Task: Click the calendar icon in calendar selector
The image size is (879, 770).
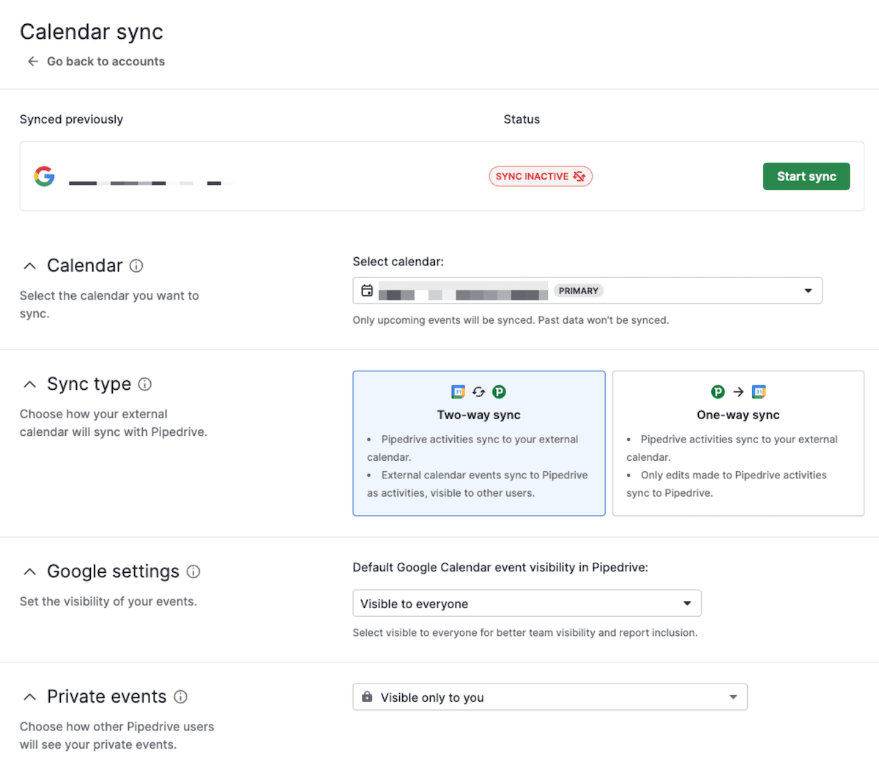Action: pos(367,291)
